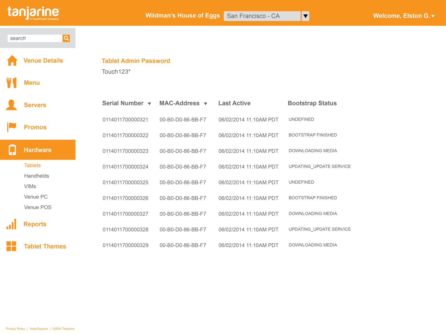Click the Tanjarine logo

(33, 13)
